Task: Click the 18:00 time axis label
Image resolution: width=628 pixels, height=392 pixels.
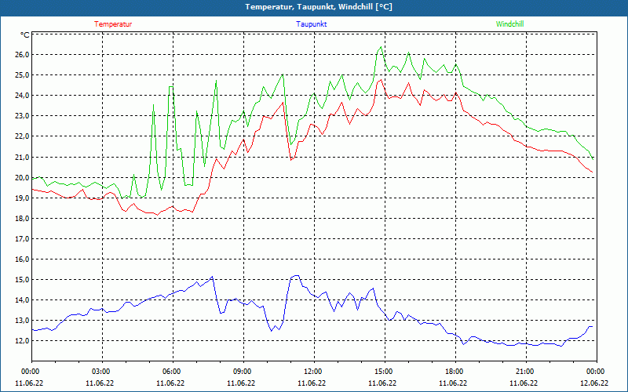Action: click(455, 371)
